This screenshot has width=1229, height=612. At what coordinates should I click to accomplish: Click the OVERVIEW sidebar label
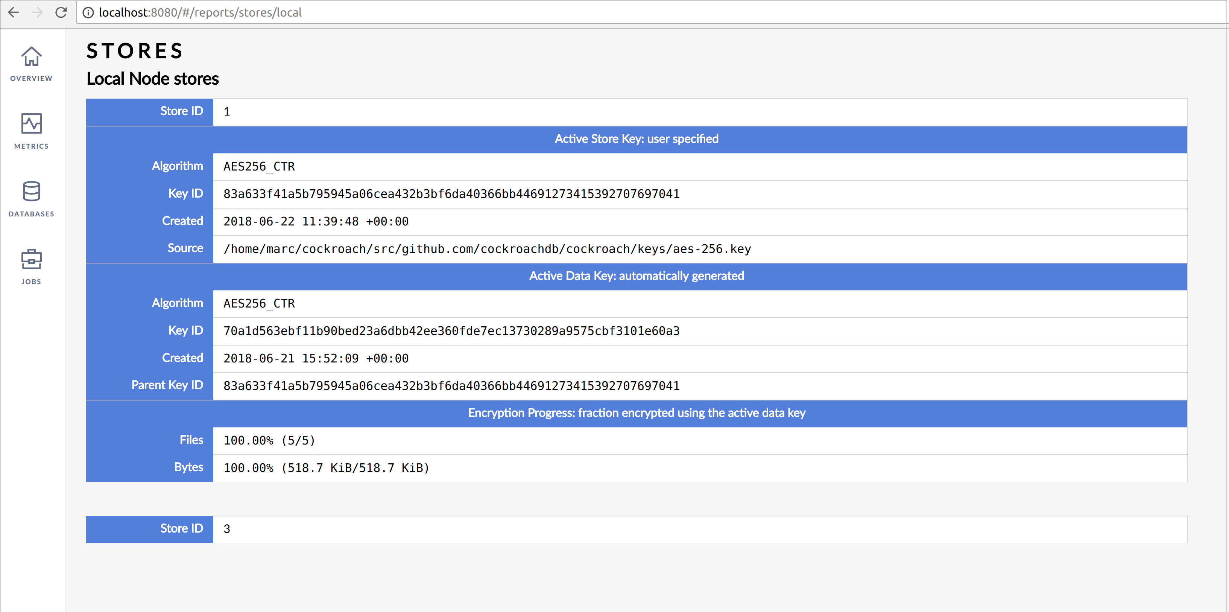[x=32, y=78]
